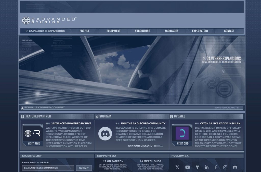The height and width of the screenshot is (172, 261).
Task: Open the Equipment navigation tab
Action: [113, 31]
